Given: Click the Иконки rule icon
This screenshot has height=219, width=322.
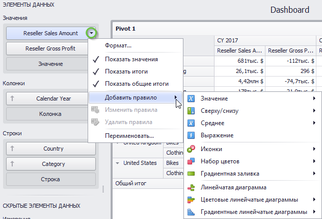Looking at the screenshot, I should (191, 149).
